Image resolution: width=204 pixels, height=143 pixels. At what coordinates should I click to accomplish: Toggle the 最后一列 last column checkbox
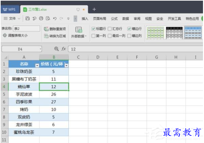coord(110,36)
